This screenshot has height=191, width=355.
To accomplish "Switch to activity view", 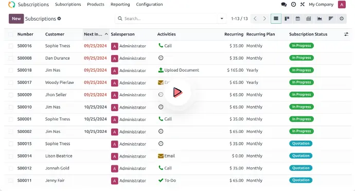I will [342, 19].
